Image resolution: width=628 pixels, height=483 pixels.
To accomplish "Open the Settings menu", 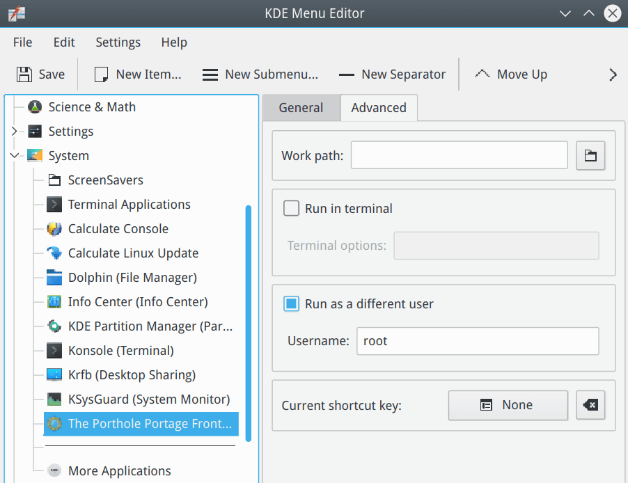I will [118, 42].
